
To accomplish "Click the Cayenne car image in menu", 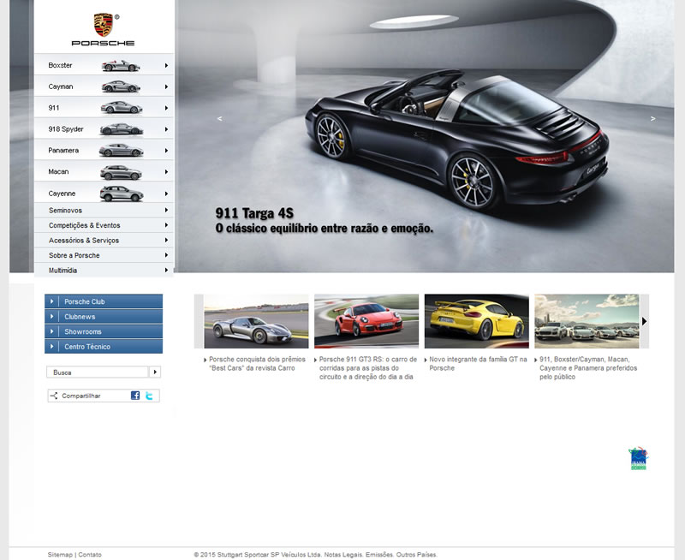I will [x=122, y=194].
